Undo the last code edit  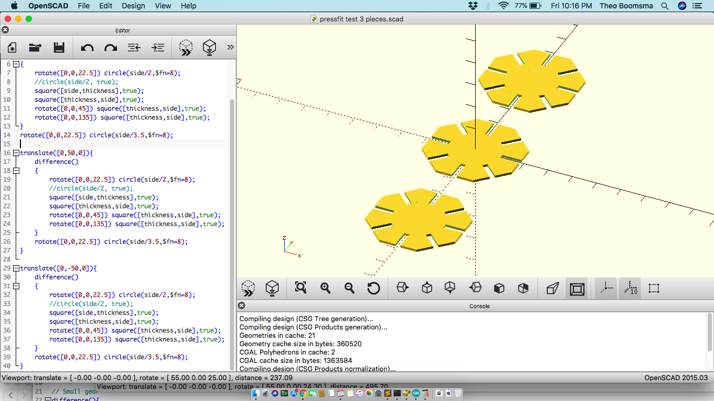(86, 48)
